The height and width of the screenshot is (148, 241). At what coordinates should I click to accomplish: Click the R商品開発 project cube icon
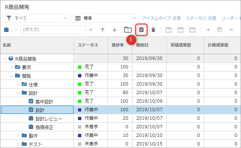(x=11, y=58)
